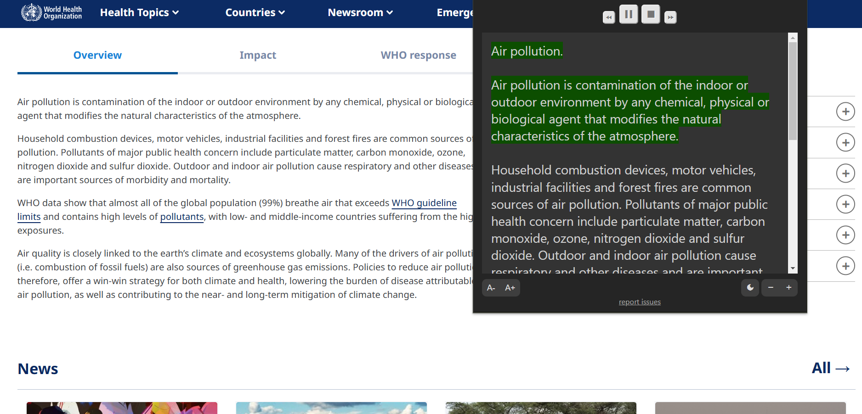Image resolution: width=862 pixels, height=414 pixels.
Task: Click the highlighted "Air pollution." reader heading
Action: click(527, 51)
